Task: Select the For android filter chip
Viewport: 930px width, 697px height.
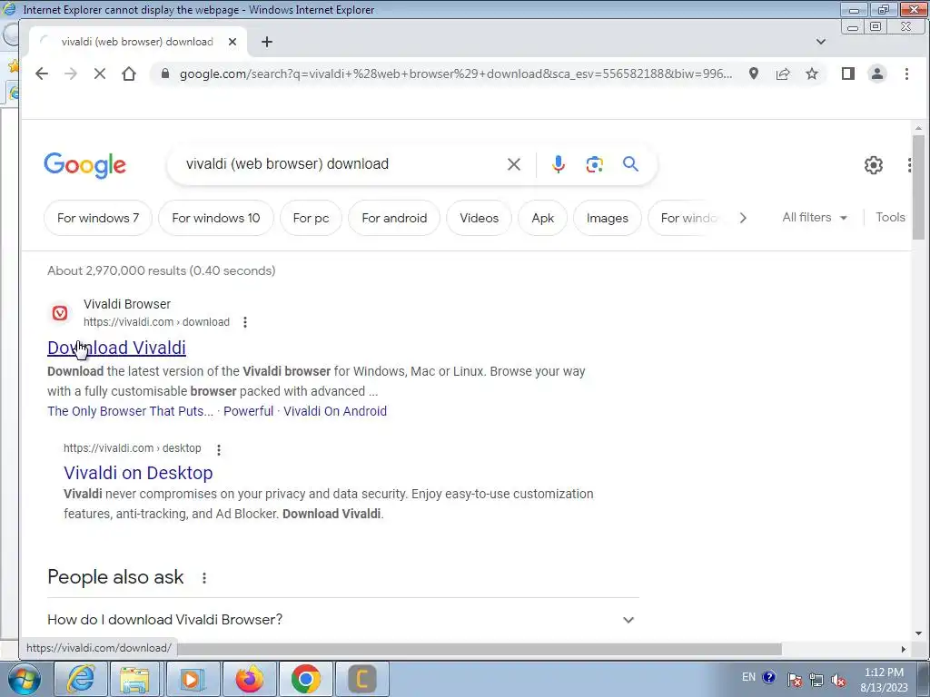Action: pyautogui.click(x=394, y=218)
